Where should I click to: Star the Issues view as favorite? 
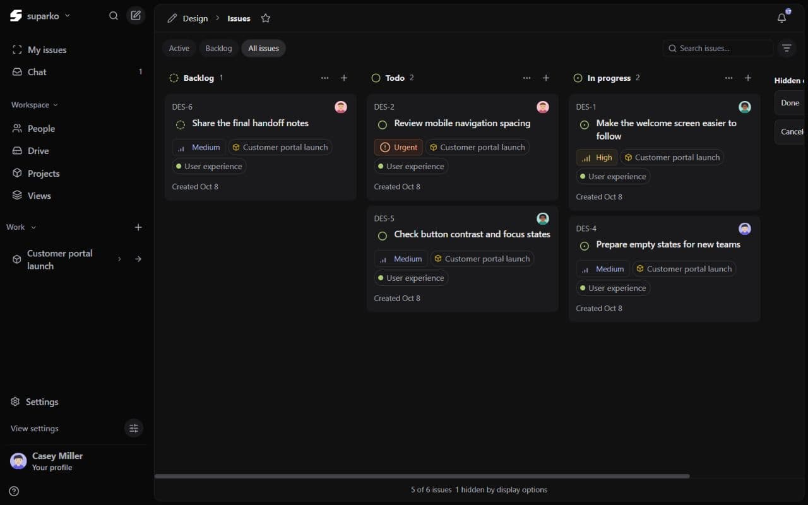pos(266,18)
